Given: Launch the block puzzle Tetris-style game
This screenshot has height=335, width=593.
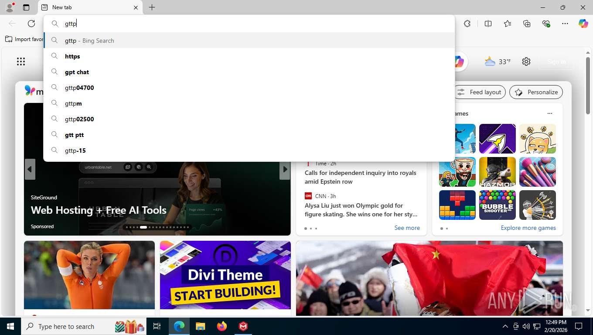Looking at the screenshot, I should coord(457,205).
